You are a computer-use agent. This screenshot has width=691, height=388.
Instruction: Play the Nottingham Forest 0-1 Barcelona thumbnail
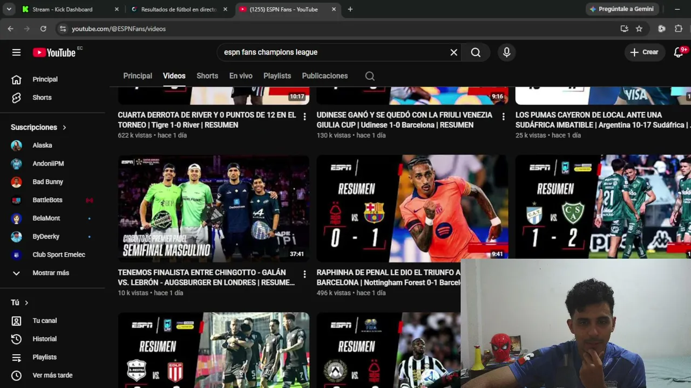point(412,209)
